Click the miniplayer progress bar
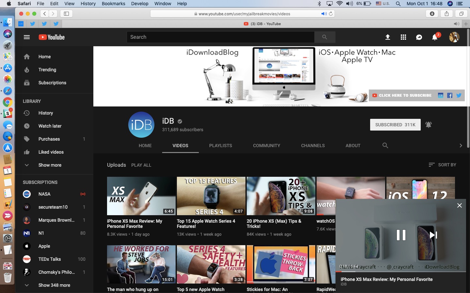Screen dimensions: 470x293 401,272
